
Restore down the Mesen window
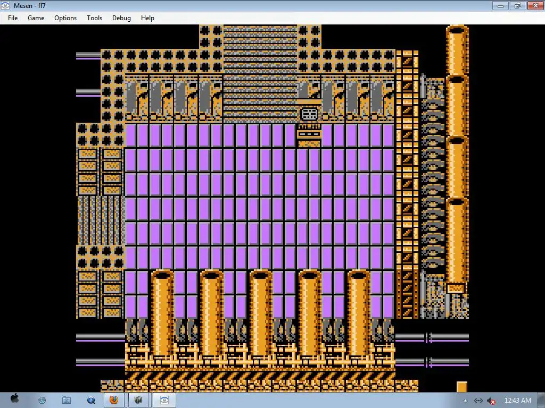[x=517, y=5]
